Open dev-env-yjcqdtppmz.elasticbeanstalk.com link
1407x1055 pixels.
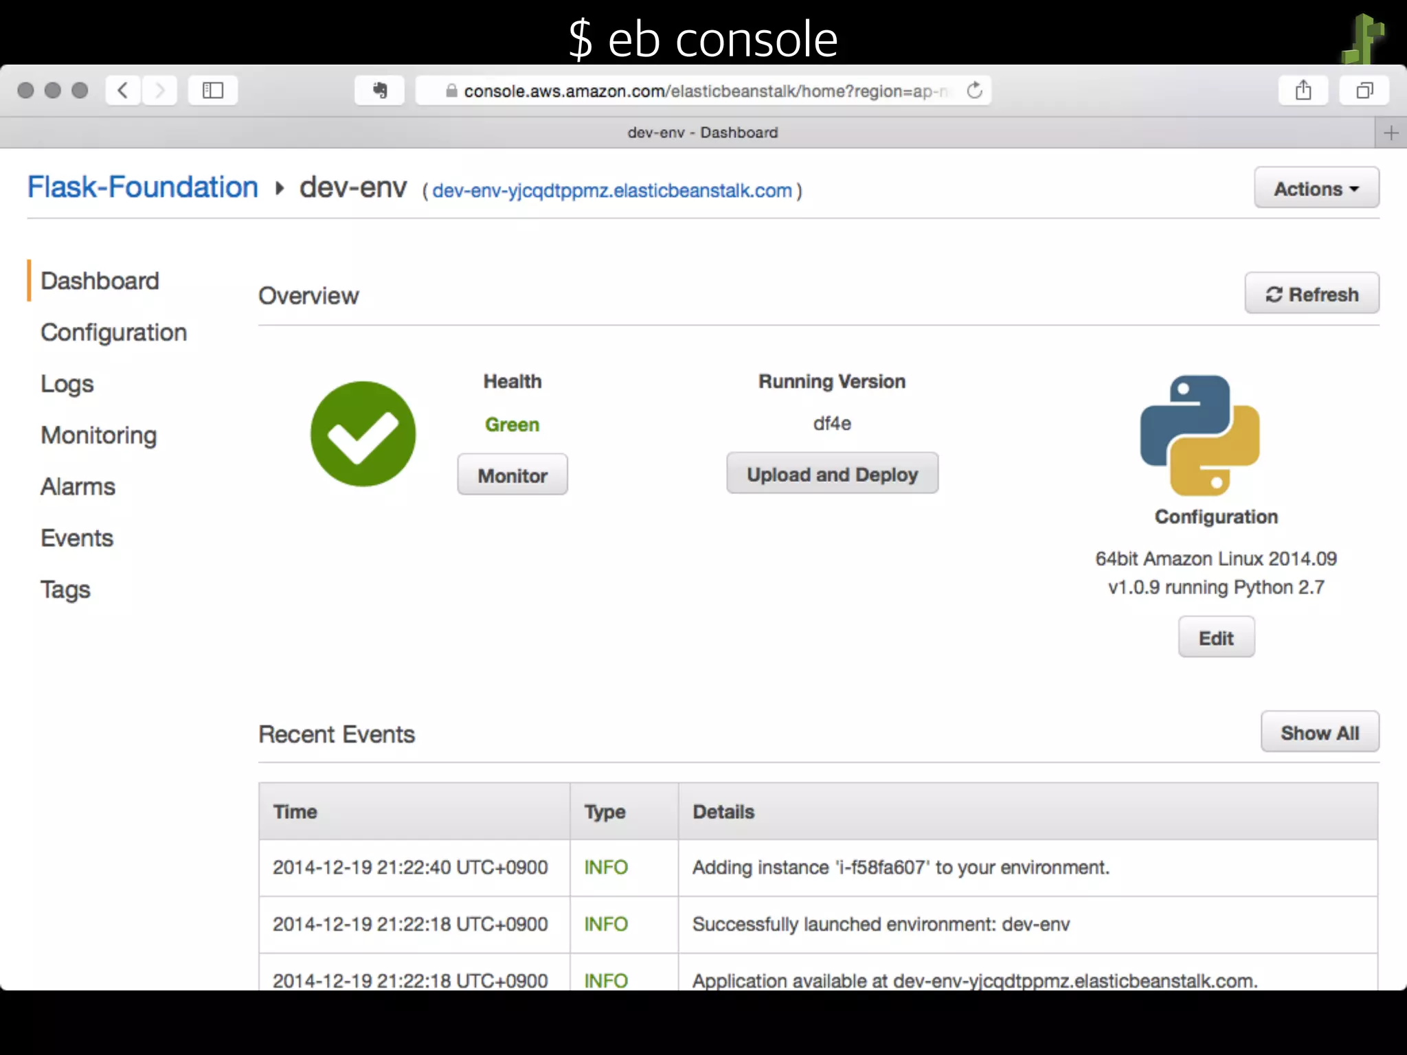coord(612,191)
